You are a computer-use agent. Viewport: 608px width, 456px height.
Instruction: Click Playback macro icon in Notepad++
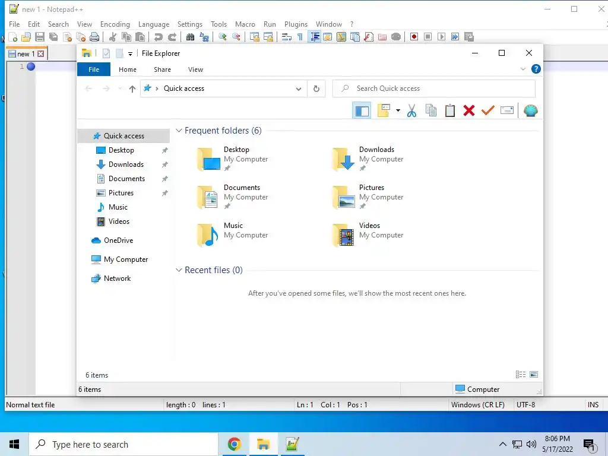(x=441, y=37)
